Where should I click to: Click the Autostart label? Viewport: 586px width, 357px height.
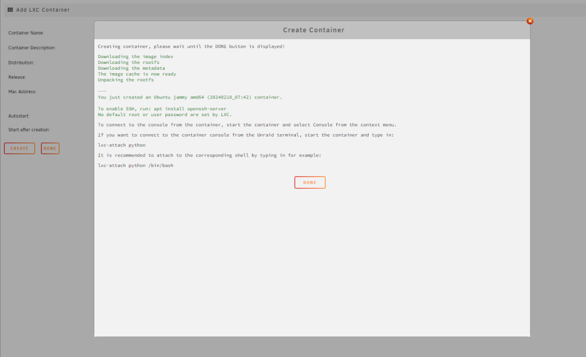[x=19, y=116]
